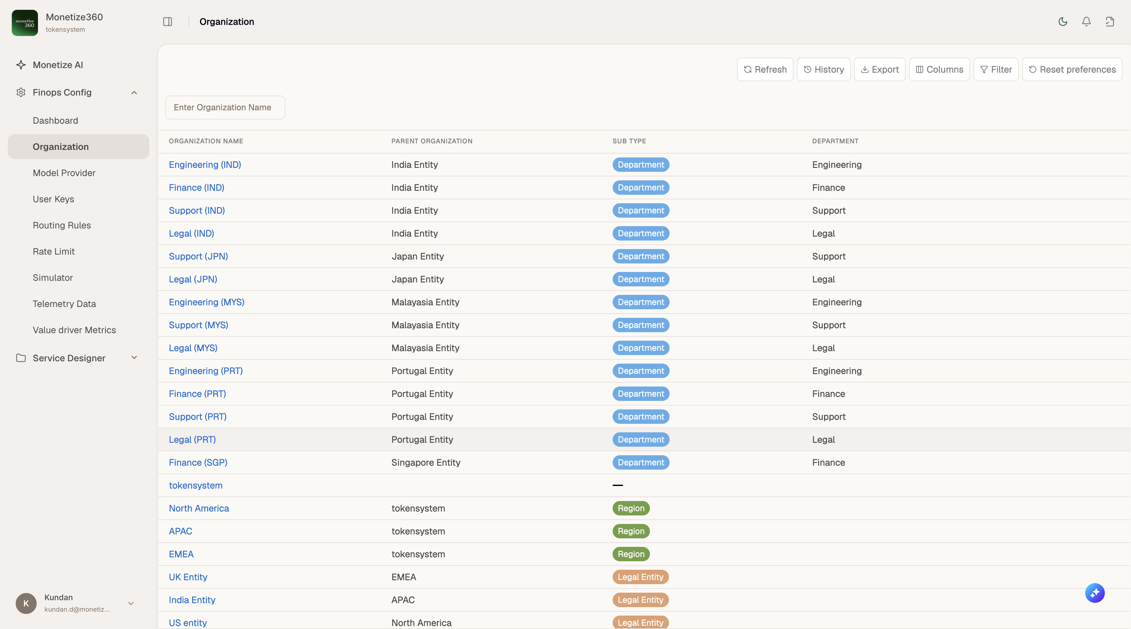Click the Service Designer folder icon

coord(21,358)
